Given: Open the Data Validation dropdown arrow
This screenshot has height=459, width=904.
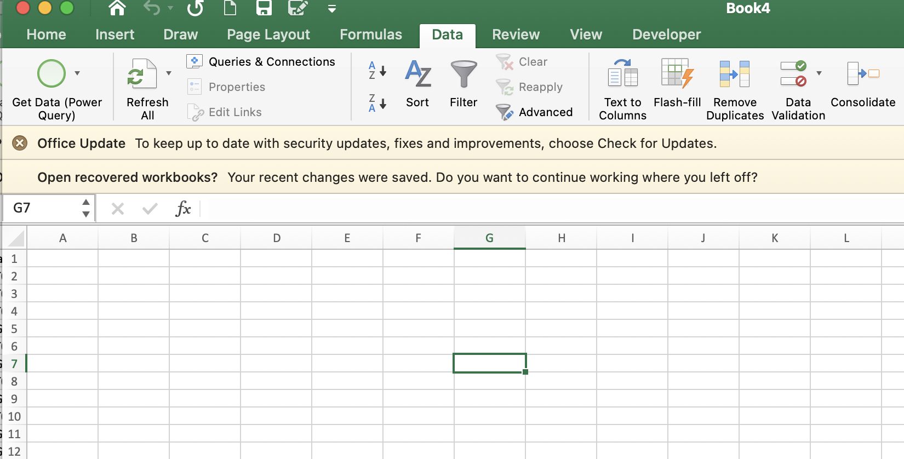Looking at the screenshot, I should coord(819,73).
